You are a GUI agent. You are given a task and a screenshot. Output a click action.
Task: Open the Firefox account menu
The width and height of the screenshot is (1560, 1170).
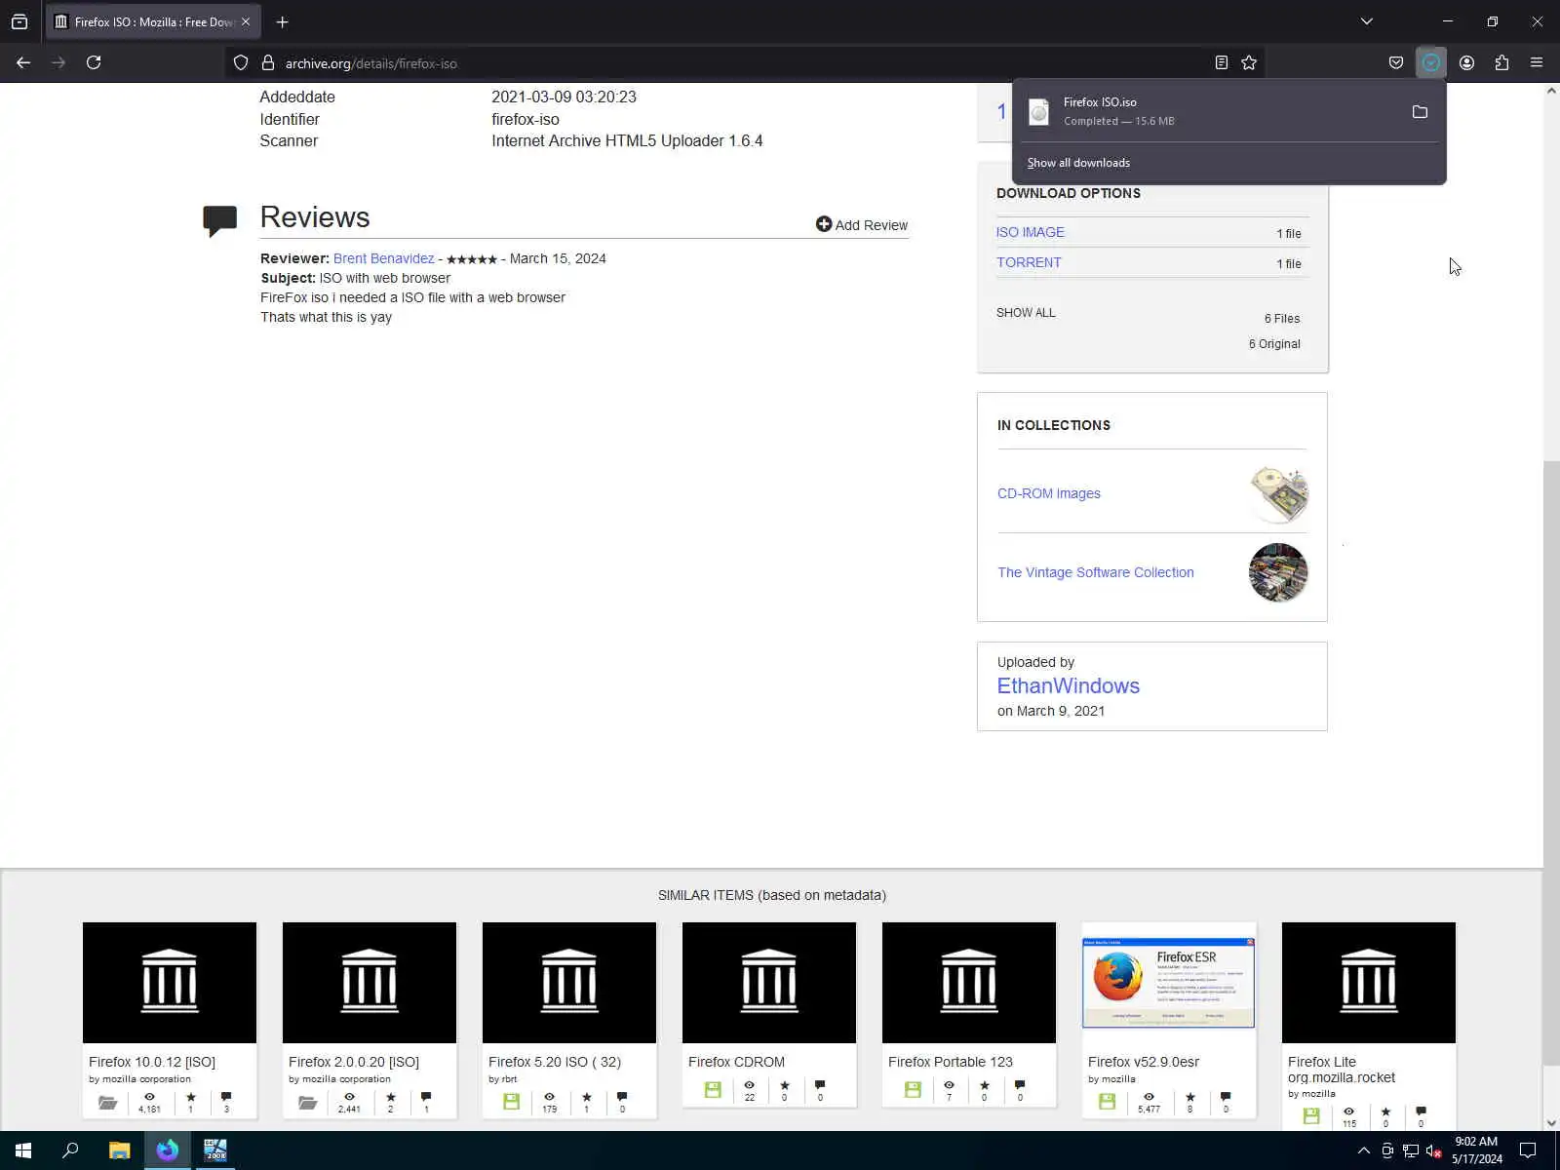click(1466, 62)
